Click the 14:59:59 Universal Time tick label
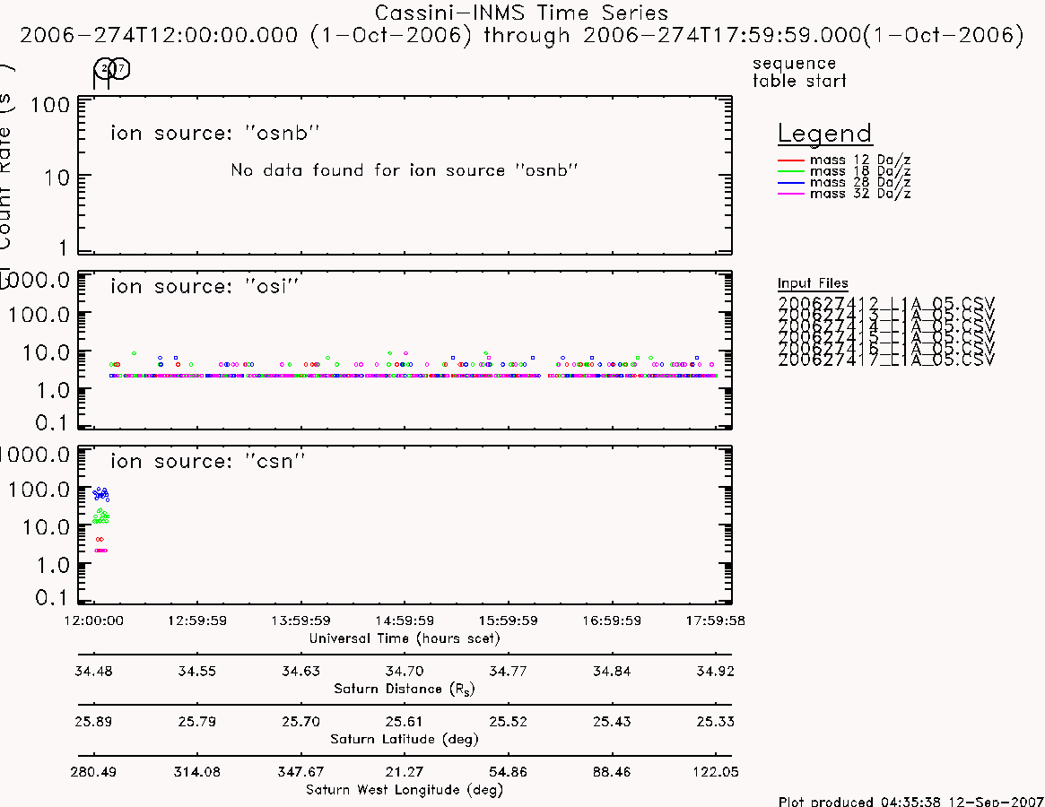This screenshot has height=807, width=1045. pyautogui.click(x=405, y=620)
